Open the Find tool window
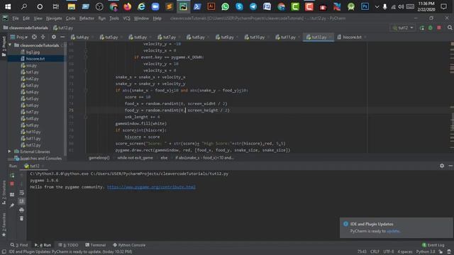This screenshot has width=454, height=255. (x=19, y=245)
